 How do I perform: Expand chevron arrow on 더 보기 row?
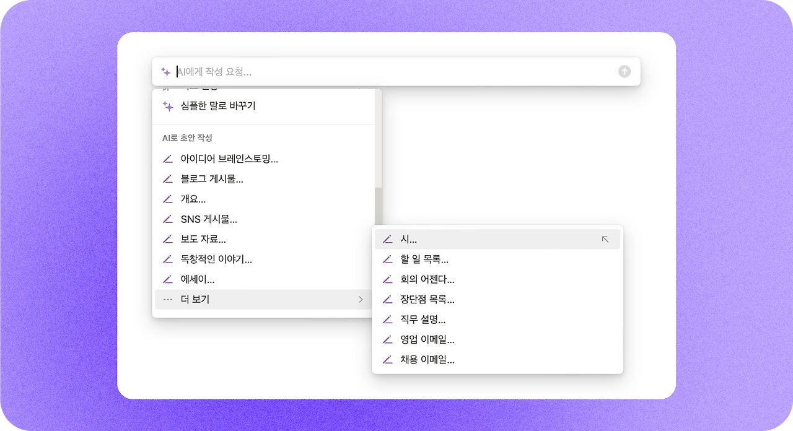click(x=361, y=300)
